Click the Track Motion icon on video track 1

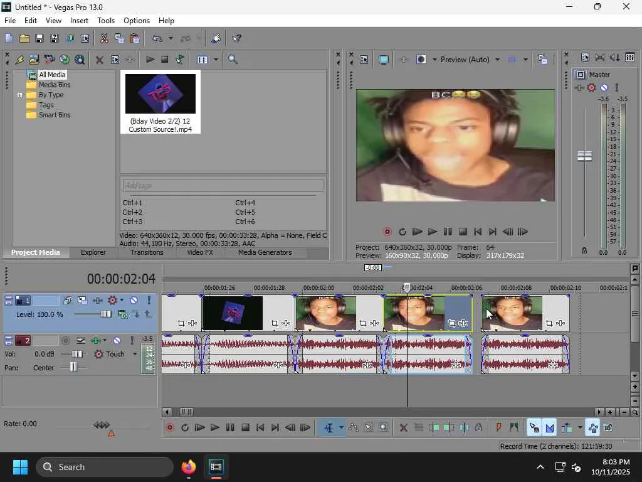coord(82,301)
